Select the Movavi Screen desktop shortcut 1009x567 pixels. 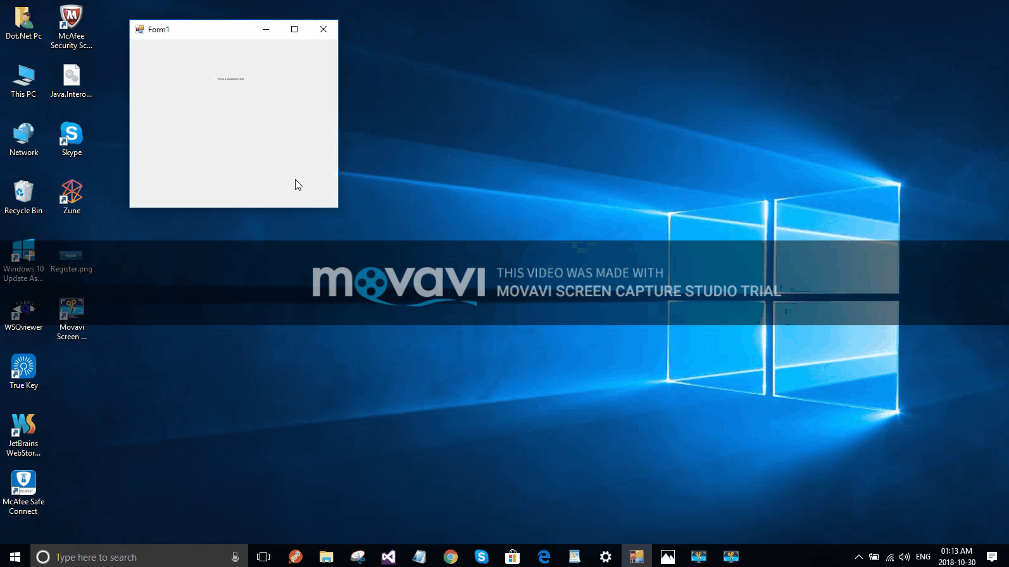[72, 319]
